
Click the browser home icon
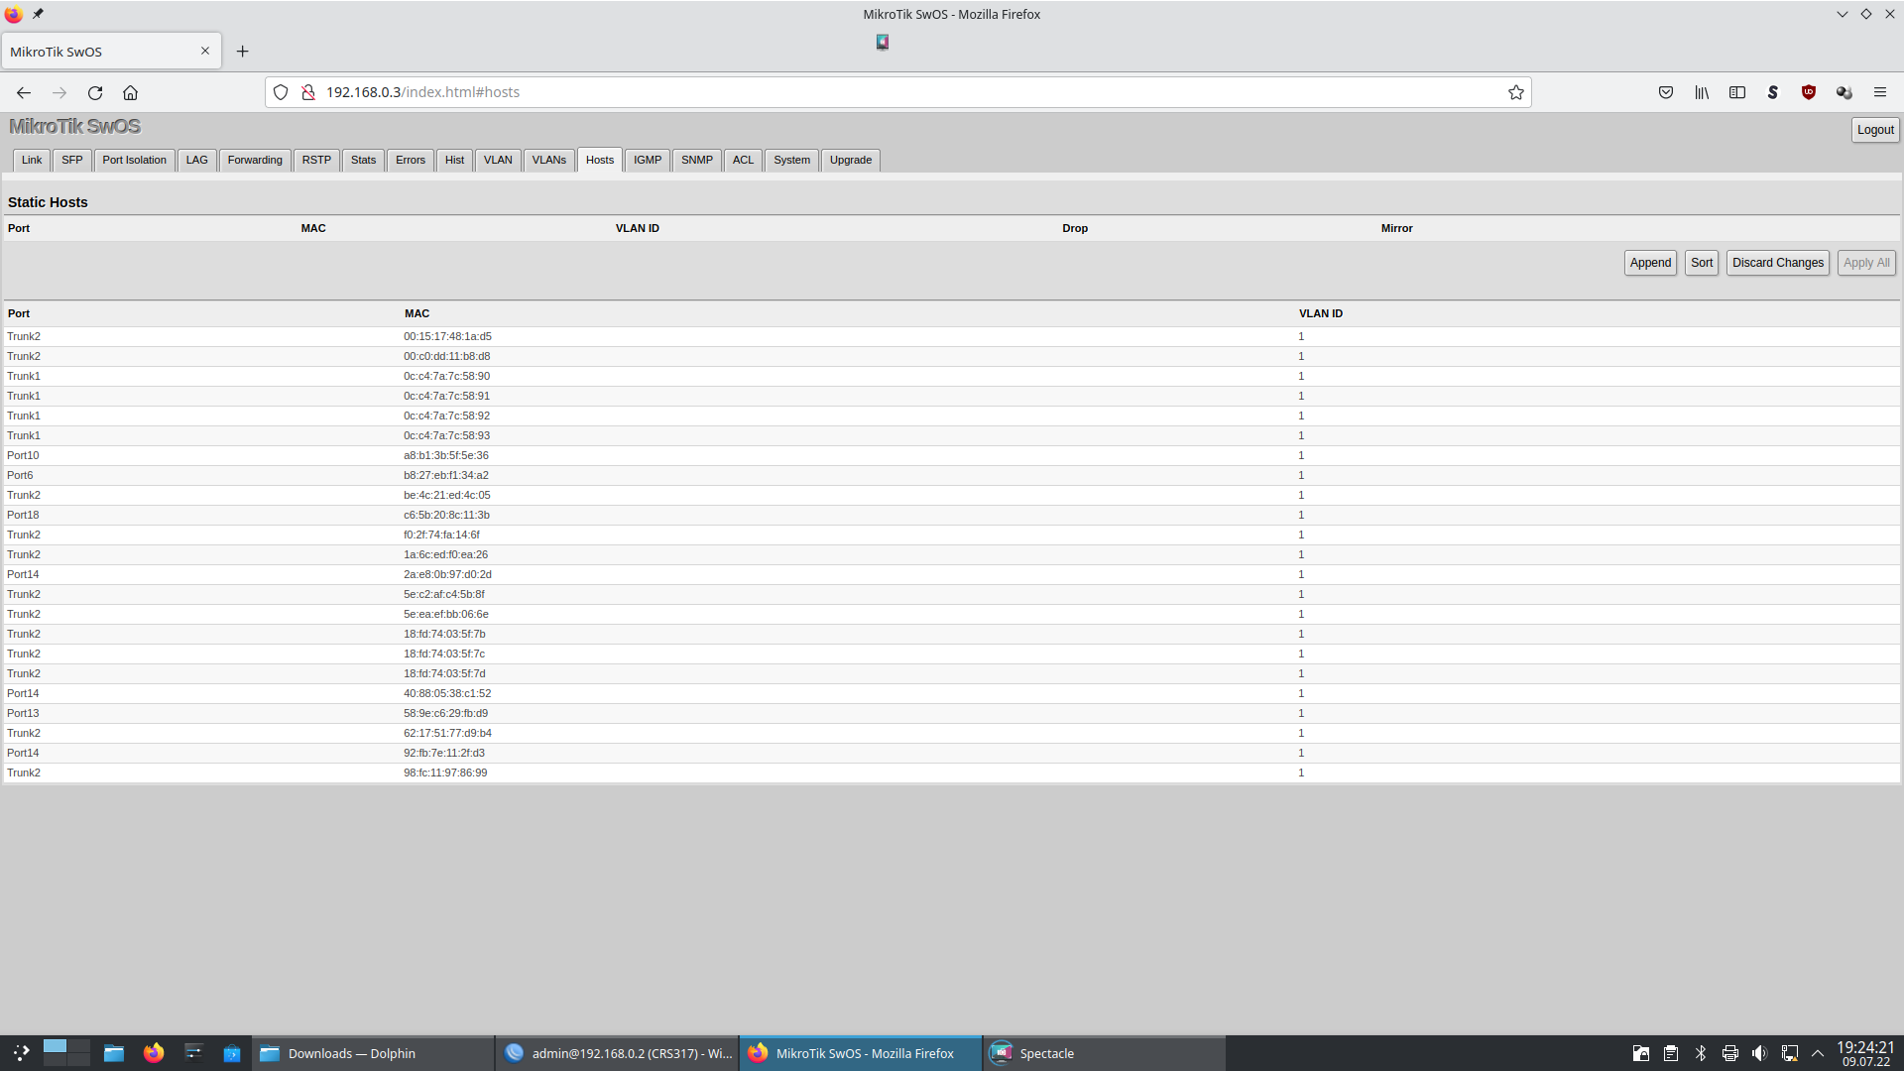coord(130,92)
